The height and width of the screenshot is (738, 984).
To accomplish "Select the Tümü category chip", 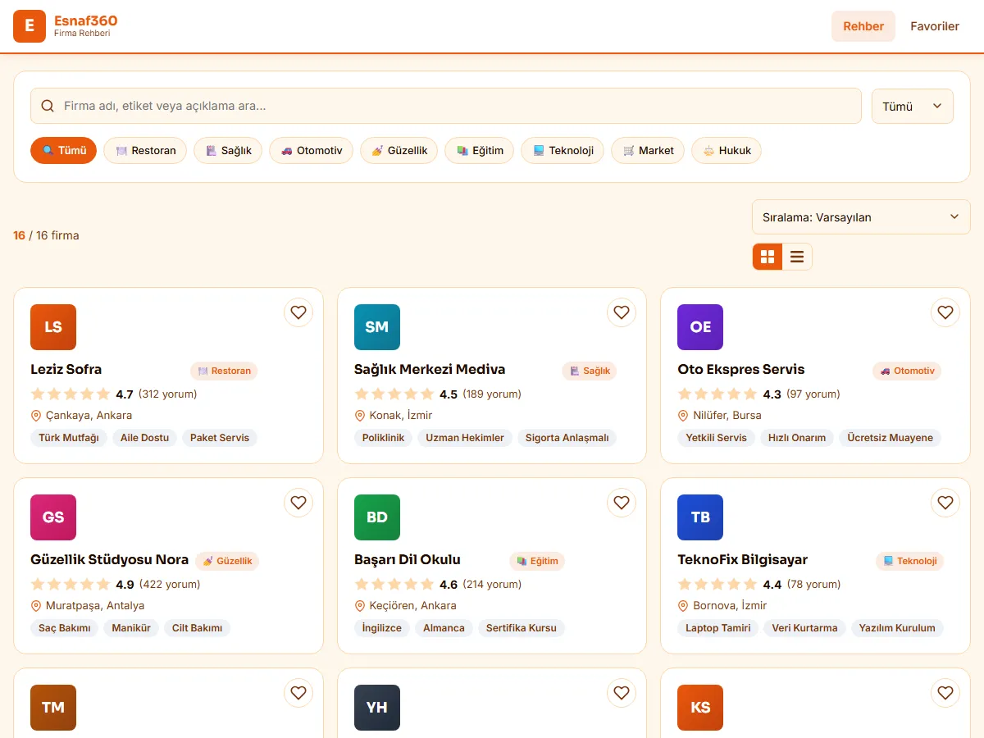I will coord(64,151).
